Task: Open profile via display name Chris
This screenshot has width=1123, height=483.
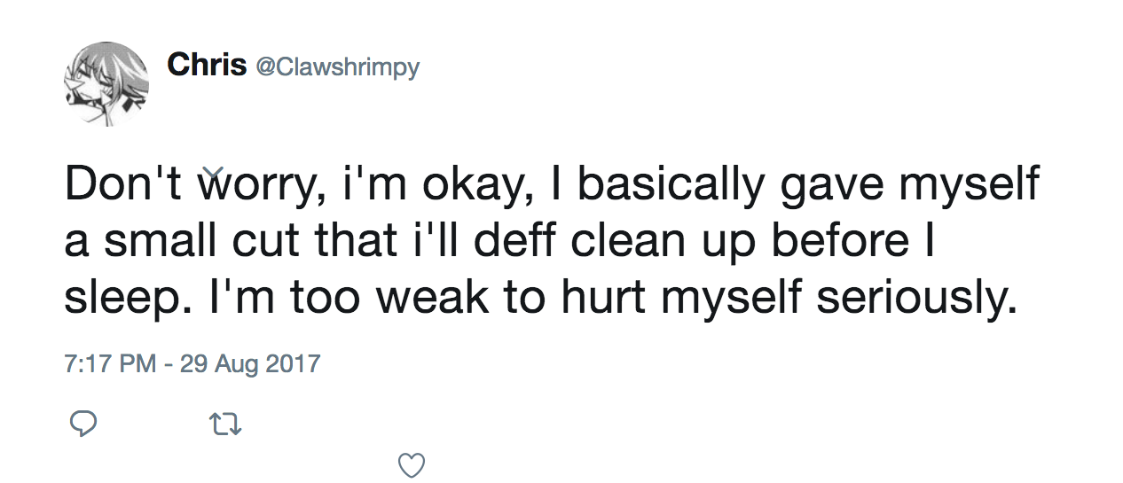Action: (x=207, y=64)
